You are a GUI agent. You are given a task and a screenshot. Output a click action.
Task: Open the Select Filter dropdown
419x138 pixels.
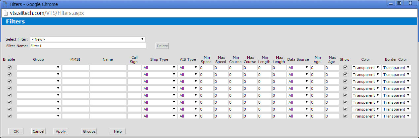pyautogui.click(x=88, y=39)
